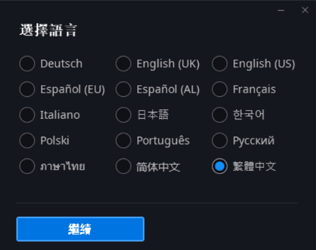Screen dimensions: 316x250
Task: Choose 日本語 language option
Action: 123,115
